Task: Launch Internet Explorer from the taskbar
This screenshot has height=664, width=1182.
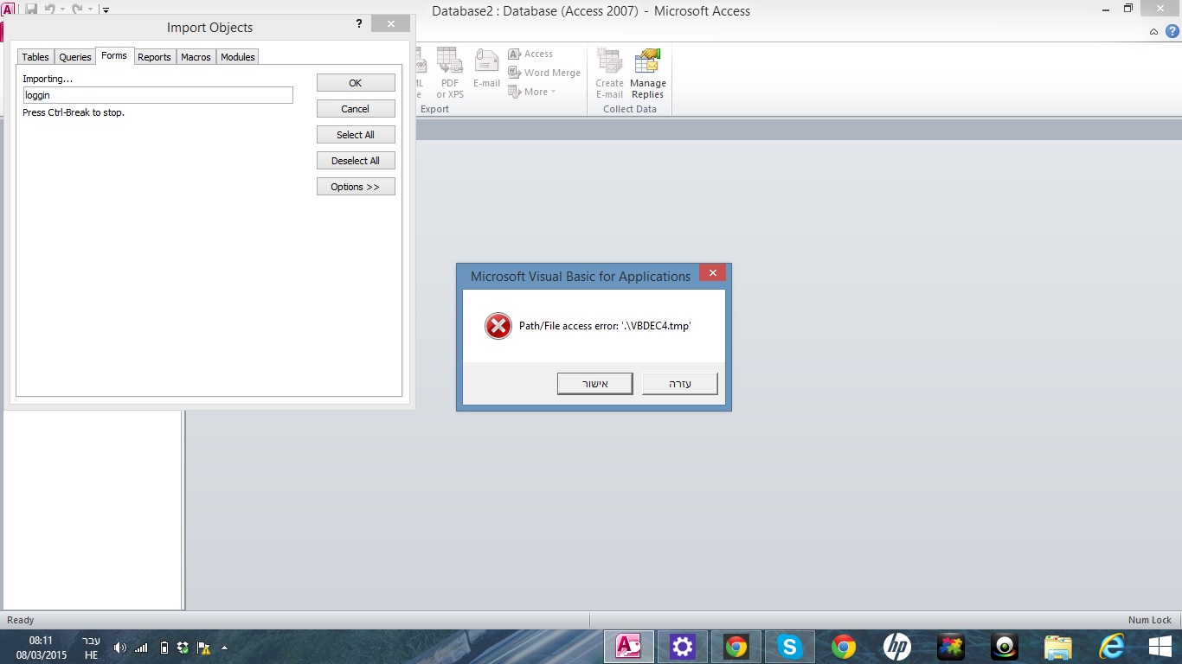Action: (x=1112, y=647)
